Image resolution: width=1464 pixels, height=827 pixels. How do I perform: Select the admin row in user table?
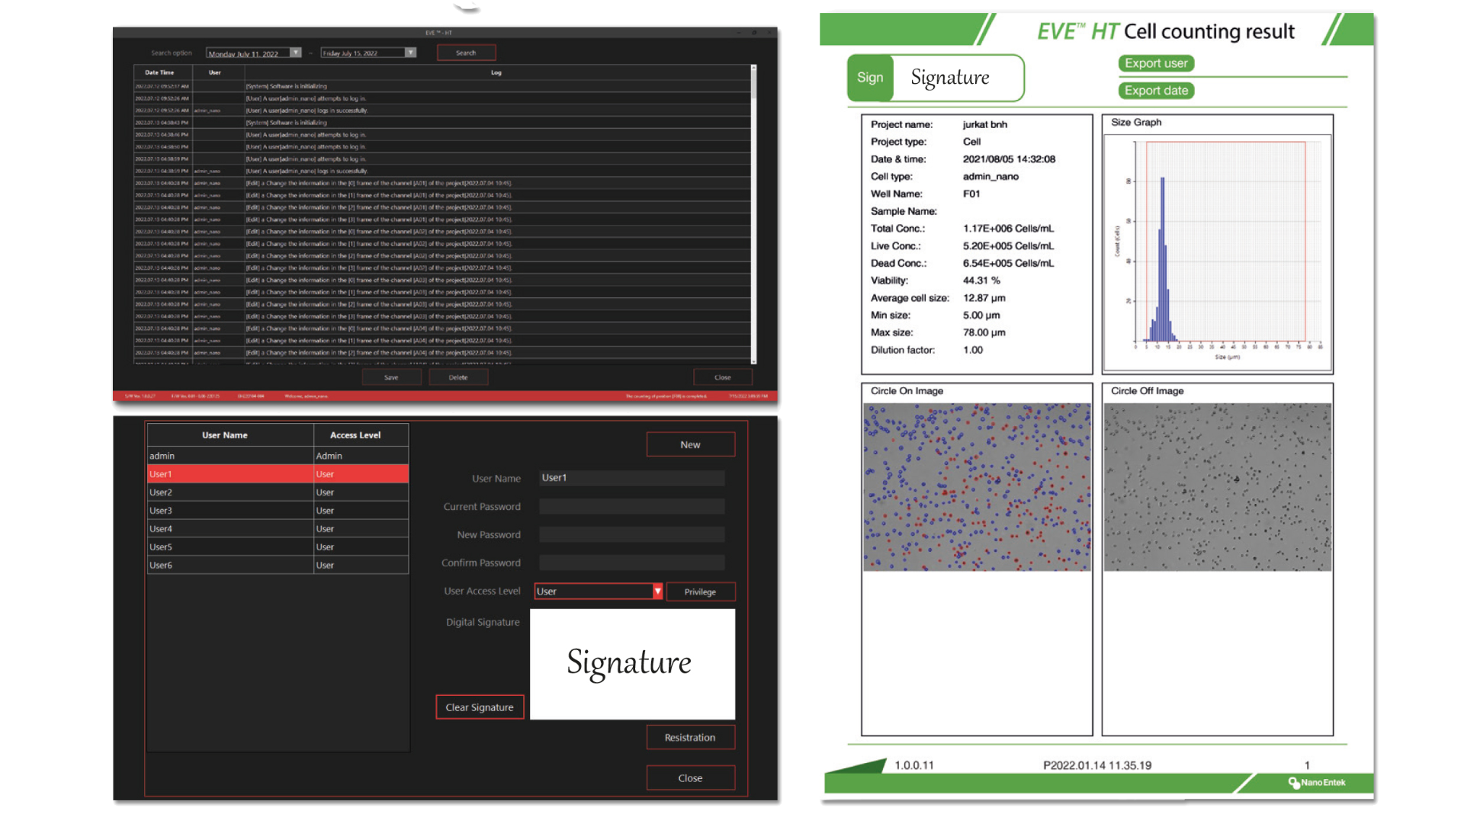(229, 456)
